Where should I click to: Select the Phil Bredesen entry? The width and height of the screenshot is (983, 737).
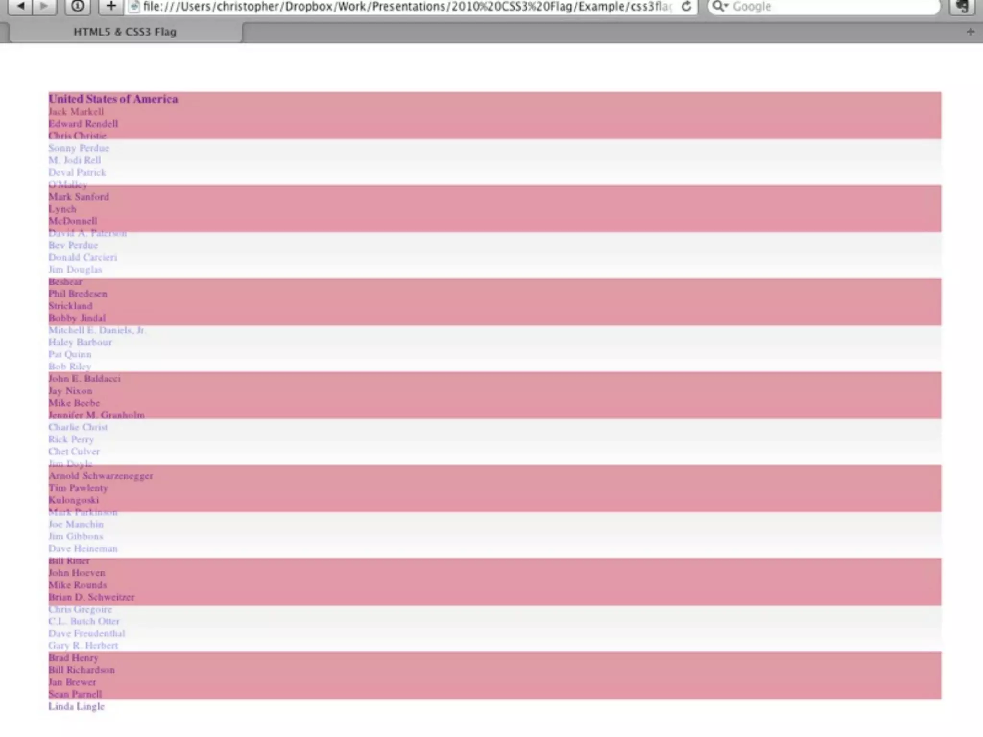tap(78, 294)
